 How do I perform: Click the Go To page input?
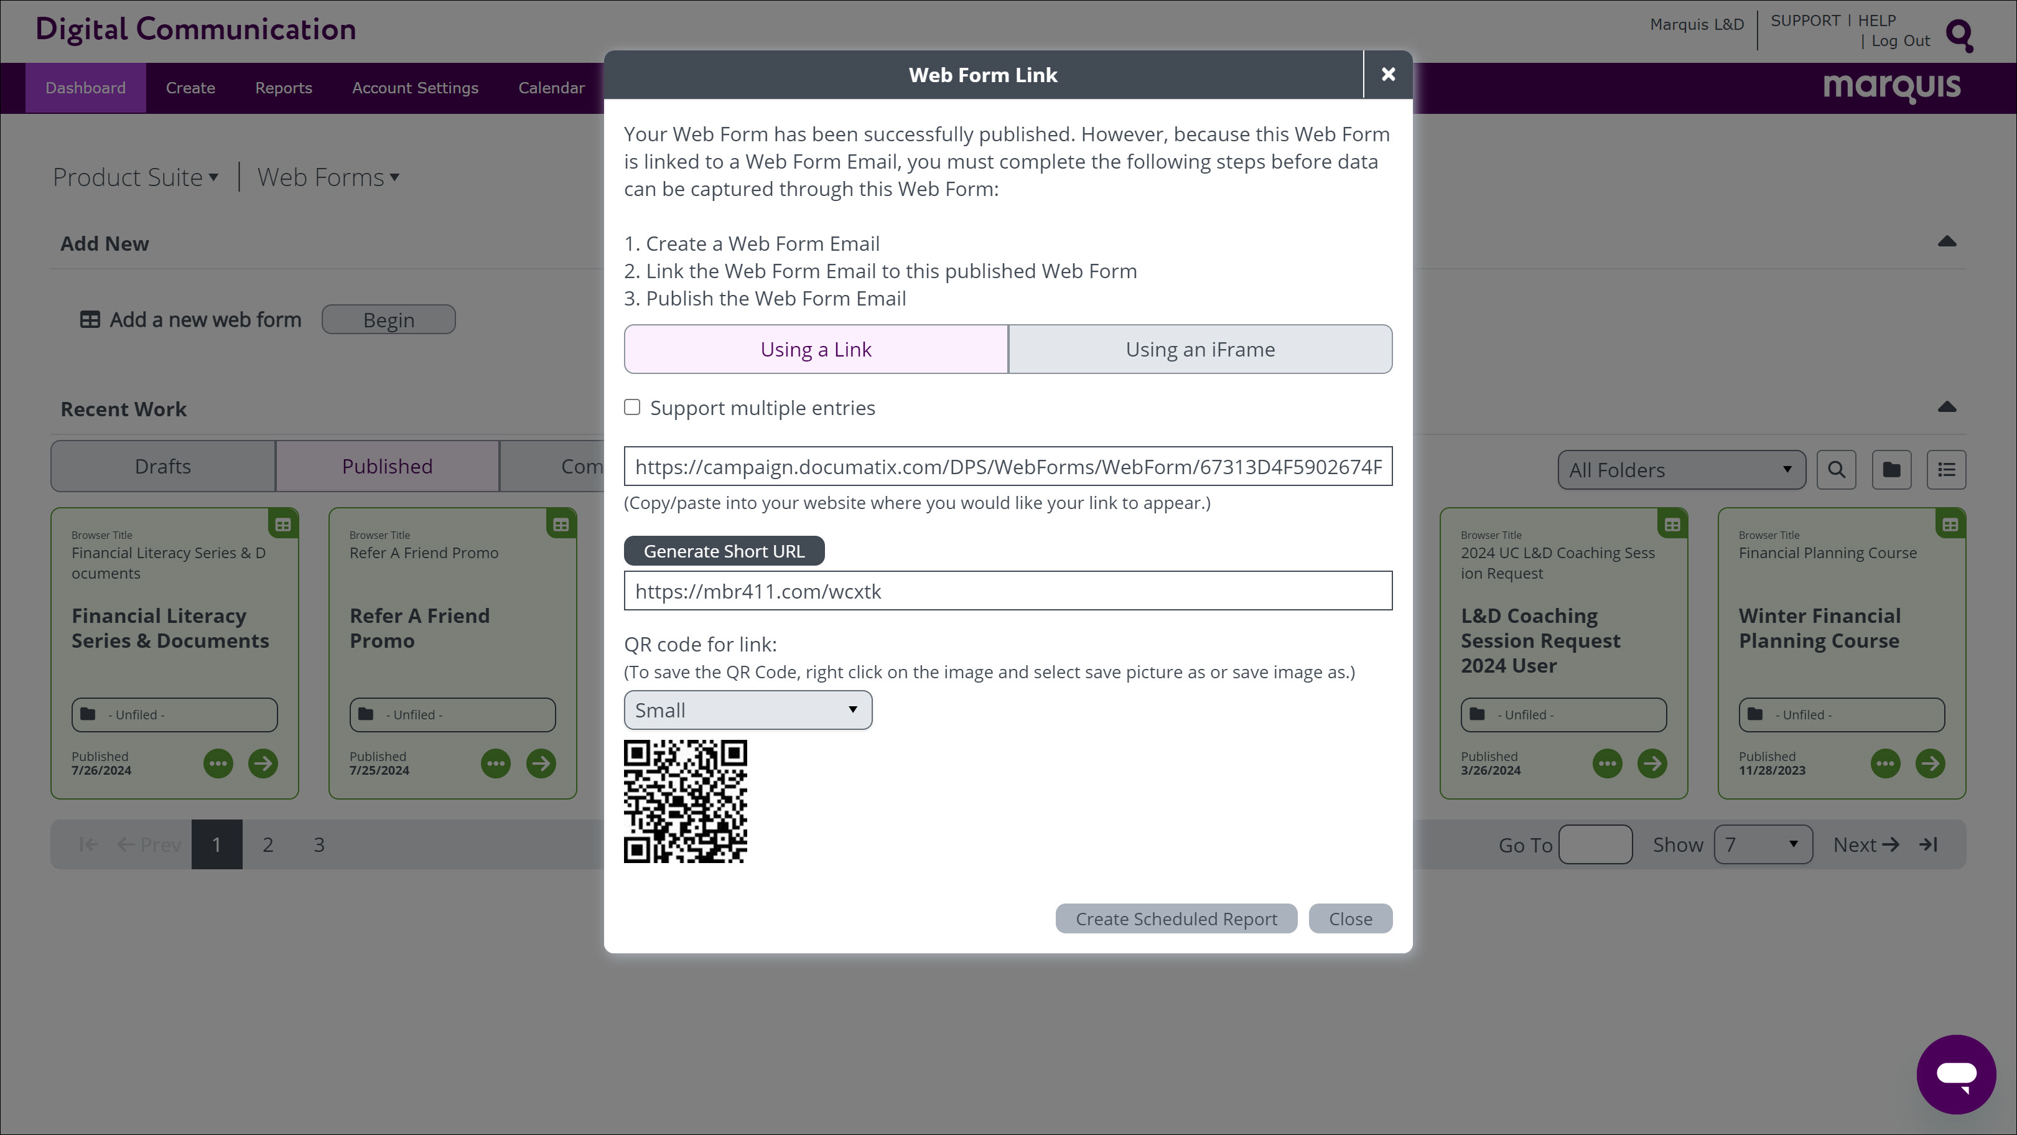(1595, 844)
